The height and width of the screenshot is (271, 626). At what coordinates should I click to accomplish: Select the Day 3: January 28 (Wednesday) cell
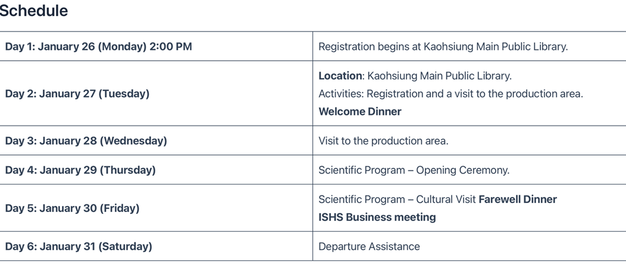[x=86, y=141]
